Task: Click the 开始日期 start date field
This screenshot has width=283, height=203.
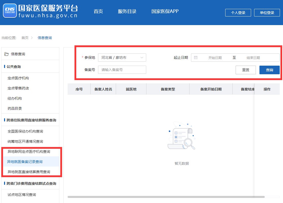Action: point(215,58)
